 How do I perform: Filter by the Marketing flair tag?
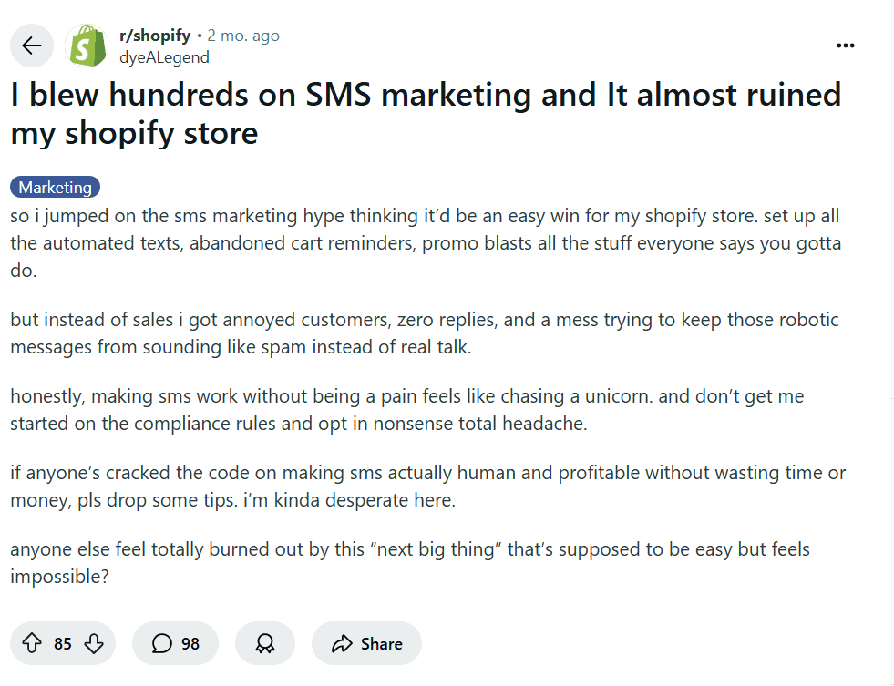56,188
